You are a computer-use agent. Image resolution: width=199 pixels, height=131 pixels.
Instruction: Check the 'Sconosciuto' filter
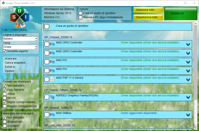click(x=5, y=122)
